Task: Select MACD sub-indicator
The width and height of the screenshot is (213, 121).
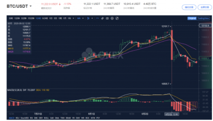Action: click(x=11, y=118)
